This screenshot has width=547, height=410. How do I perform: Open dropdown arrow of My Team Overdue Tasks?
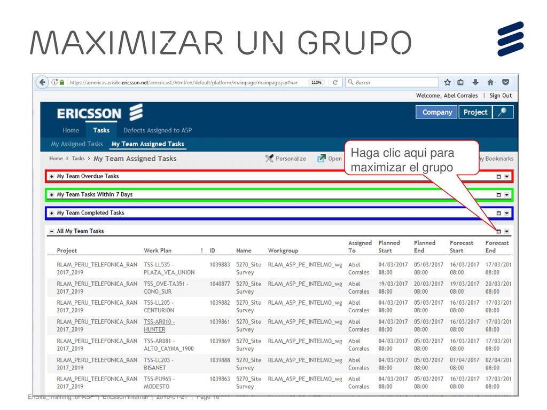coord(506,177)
